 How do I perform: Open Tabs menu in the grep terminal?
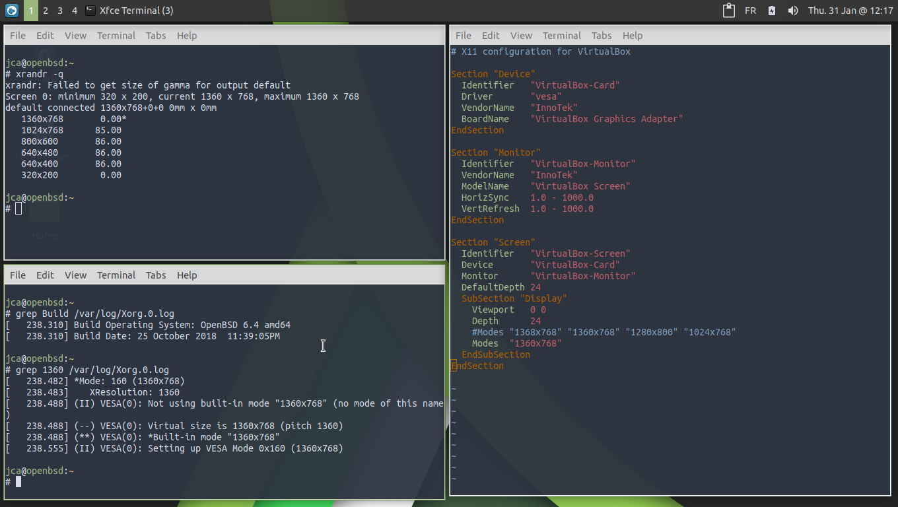[156, 275]
